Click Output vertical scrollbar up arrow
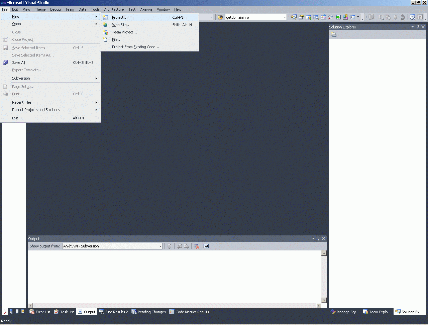This screenshot has height=325, width=428. click(324, 253)
